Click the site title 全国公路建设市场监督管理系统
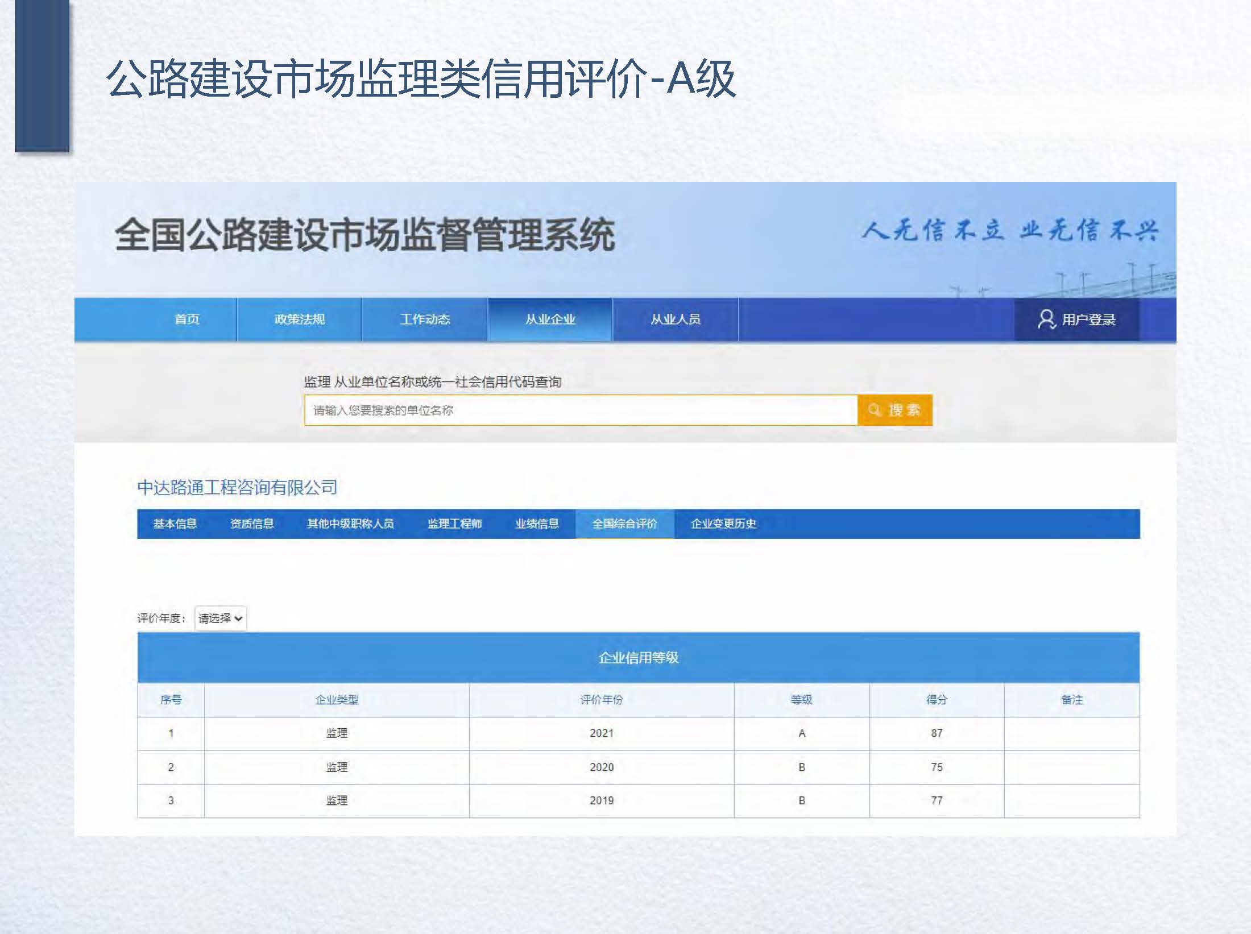 [x=364, y=235]
